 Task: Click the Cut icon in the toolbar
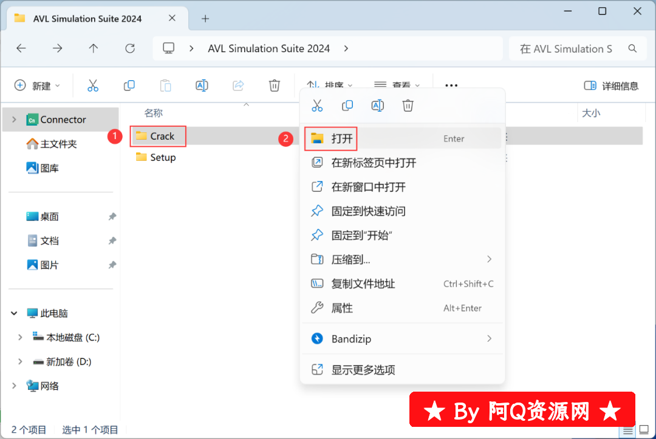click(x=93, y=86)
